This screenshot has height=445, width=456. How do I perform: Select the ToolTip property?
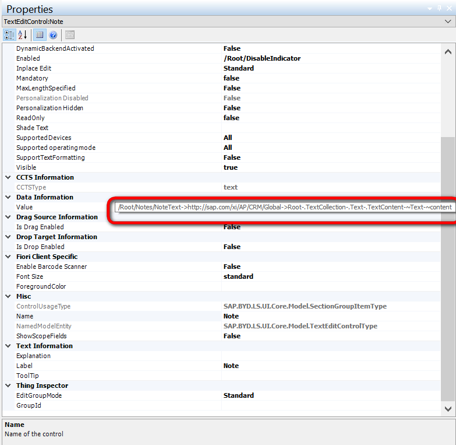[x=27, y=376]
